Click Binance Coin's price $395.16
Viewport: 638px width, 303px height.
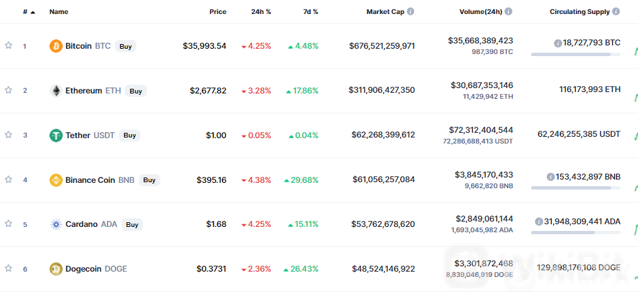pos(212,180)
